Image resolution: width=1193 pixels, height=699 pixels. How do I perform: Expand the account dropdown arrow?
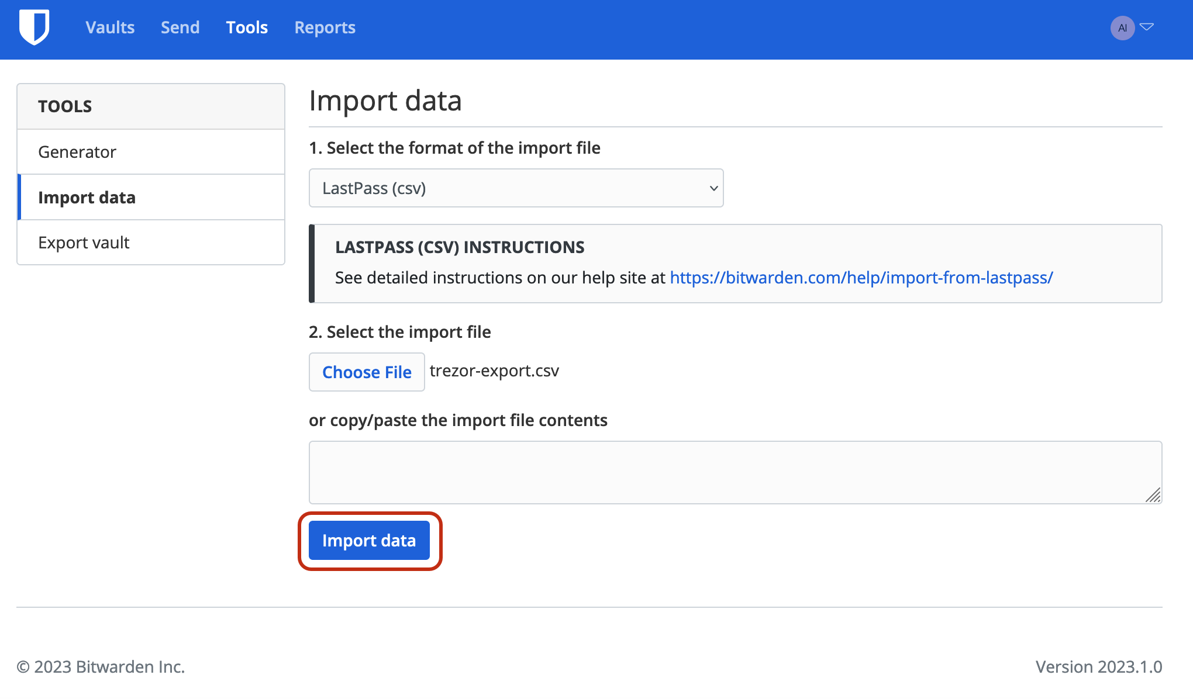(x=1147, y=27)
